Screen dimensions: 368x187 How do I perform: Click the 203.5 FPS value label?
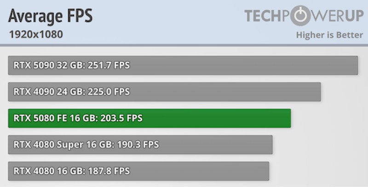tap(121, 118)
